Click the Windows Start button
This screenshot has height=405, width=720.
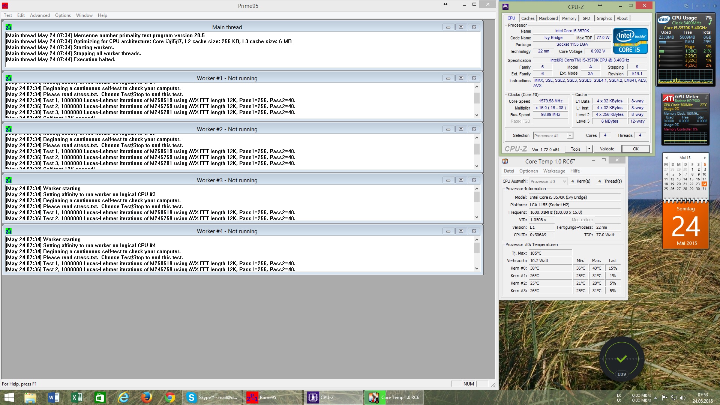pyautogui.click(x=9, y=397)
